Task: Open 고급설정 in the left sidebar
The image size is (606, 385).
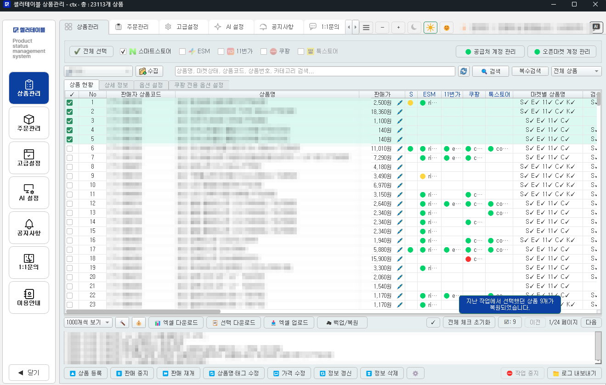Action: 29,158
